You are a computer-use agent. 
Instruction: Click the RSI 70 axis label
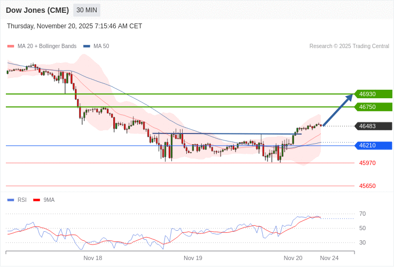click(363, 214)
